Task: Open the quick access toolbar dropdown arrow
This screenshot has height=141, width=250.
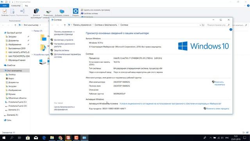Action: pyautogui.click(x=12, y=2)
